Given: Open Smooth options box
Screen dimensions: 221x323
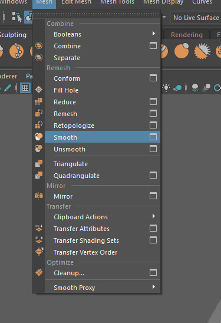Looking at the screenshot, I should pyautogui.click(x=153, y=137).
